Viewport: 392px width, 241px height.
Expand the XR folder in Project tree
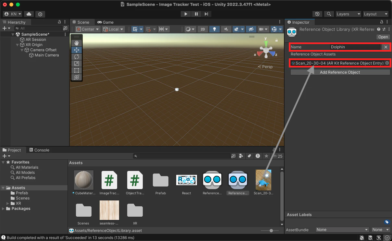coord(8,203)
